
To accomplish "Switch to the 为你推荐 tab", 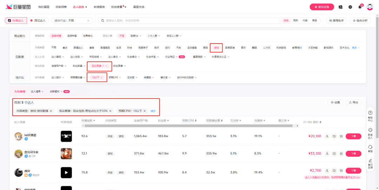I will [x=20, y=91].
